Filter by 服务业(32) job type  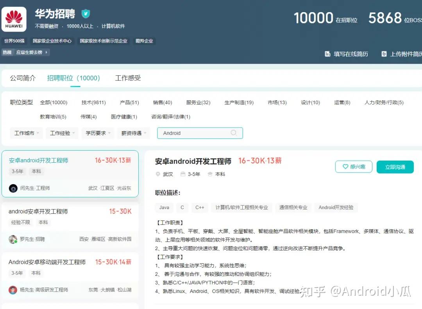[x=198, y=102]
